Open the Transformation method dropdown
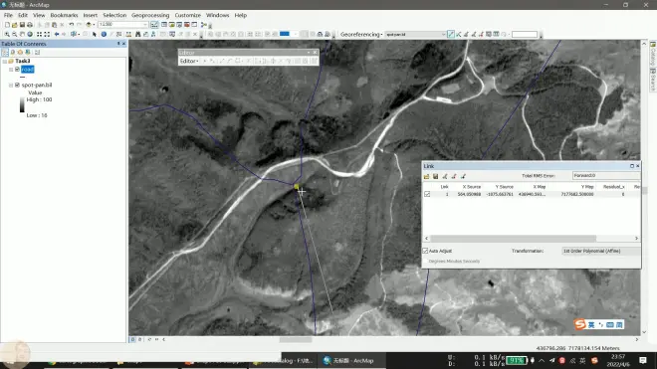 600,251
